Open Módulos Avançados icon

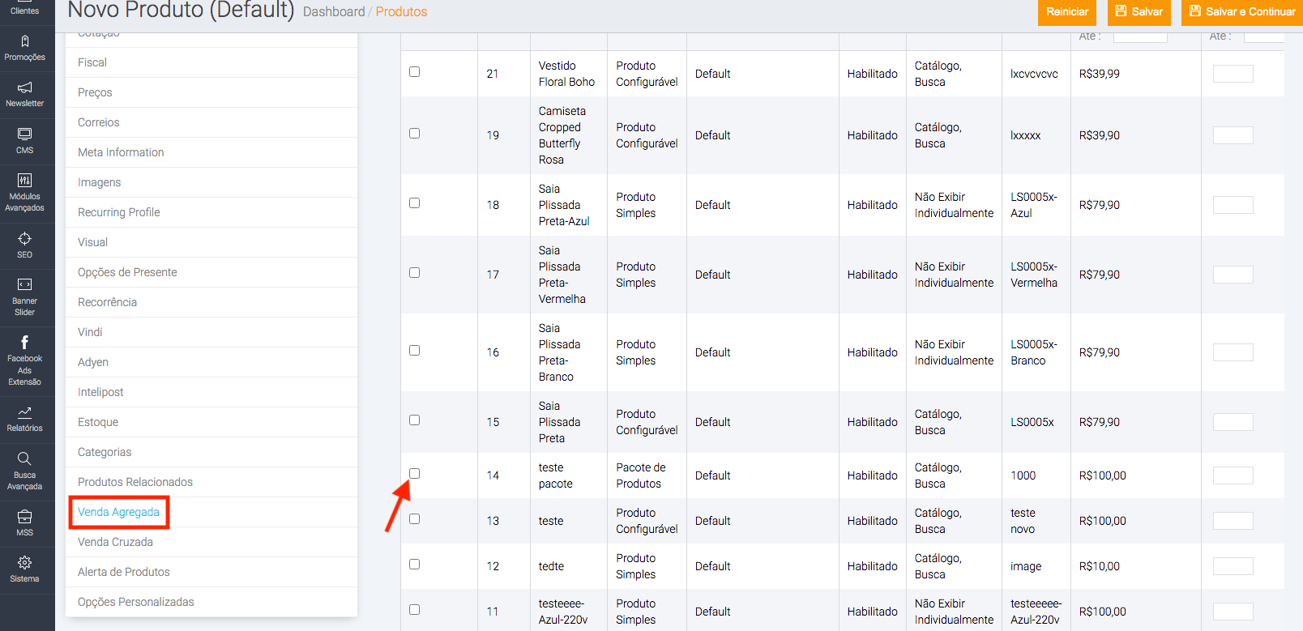[25, 180]
